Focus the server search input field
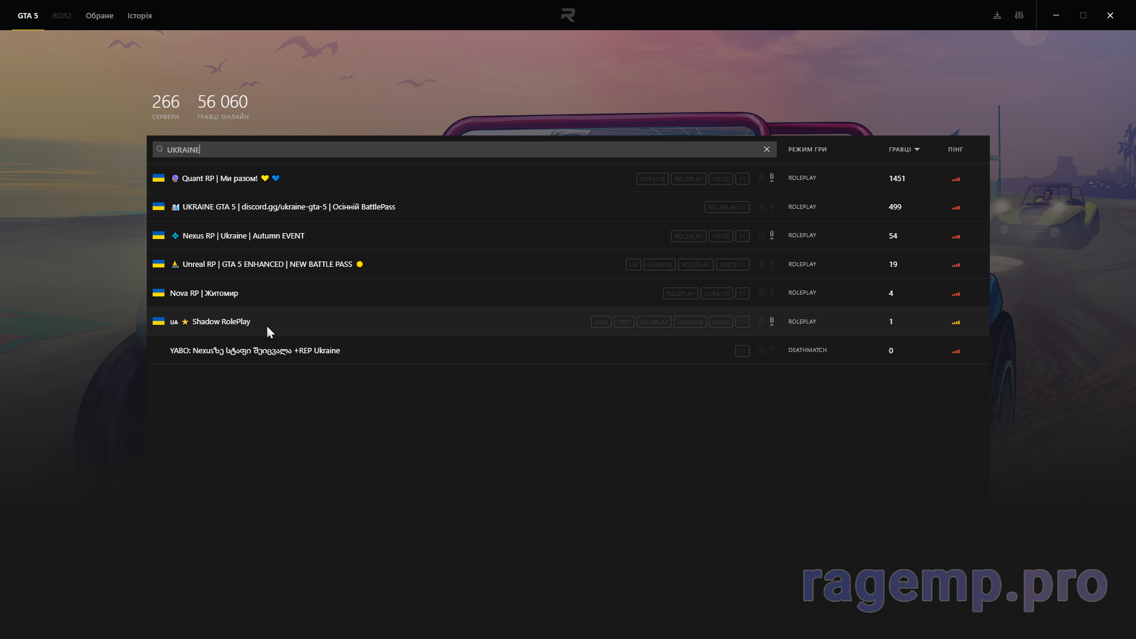 461,150
